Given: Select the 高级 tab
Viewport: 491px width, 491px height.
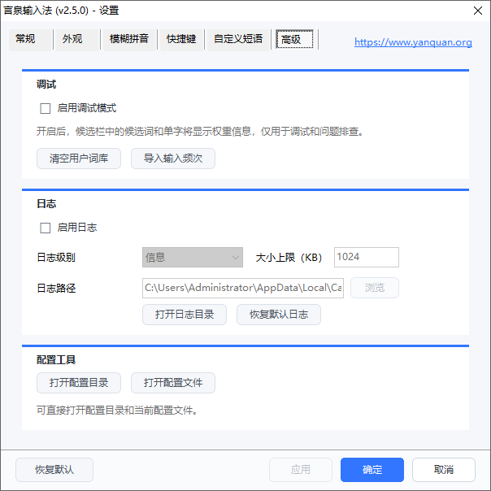Looking at the screenshot, I should pos(294,39).
